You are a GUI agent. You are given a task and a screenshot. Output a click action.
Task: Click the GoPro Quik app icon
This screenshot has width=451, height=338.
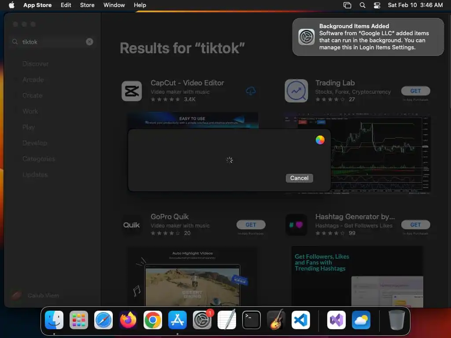(x=132, y=225)
